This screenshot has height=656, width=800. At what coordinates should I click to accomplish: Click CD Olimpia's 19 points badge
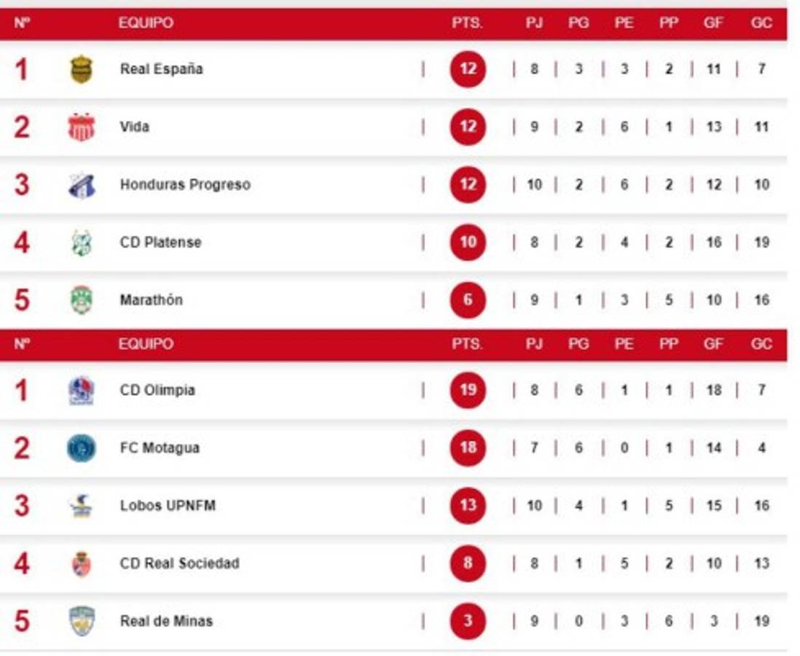tap(468, 390)
